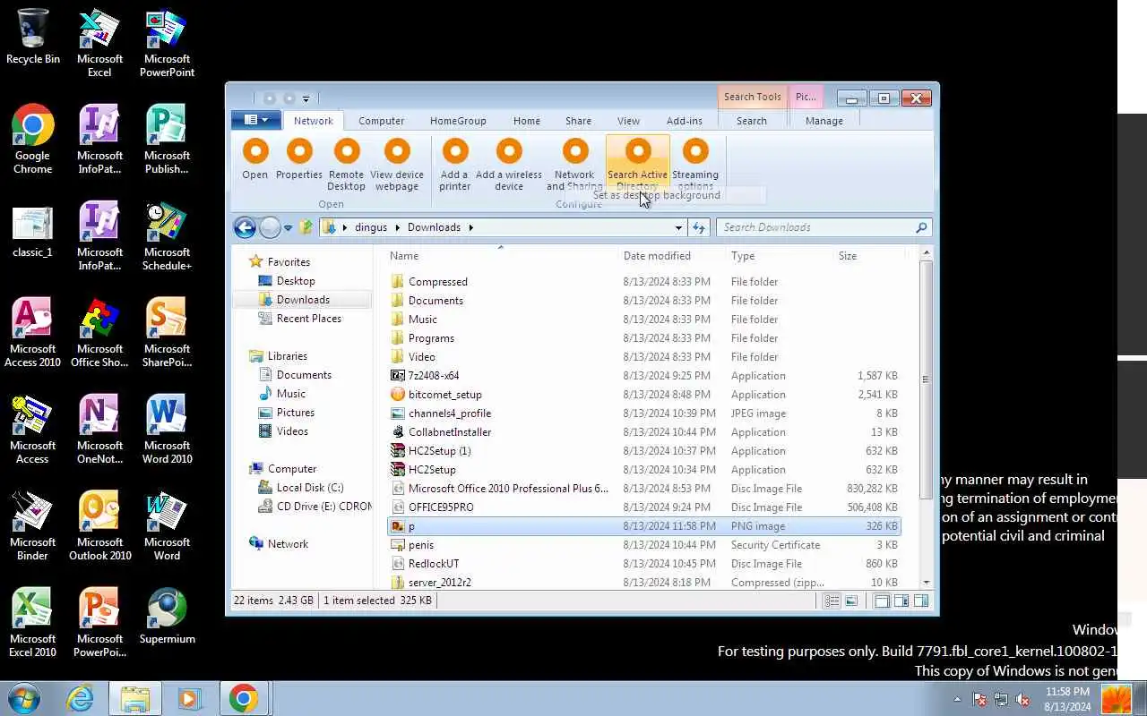This screenshot has height=716, width=1147.
Task: Click Windows Media Player taskbar icon
Action: 189,698
